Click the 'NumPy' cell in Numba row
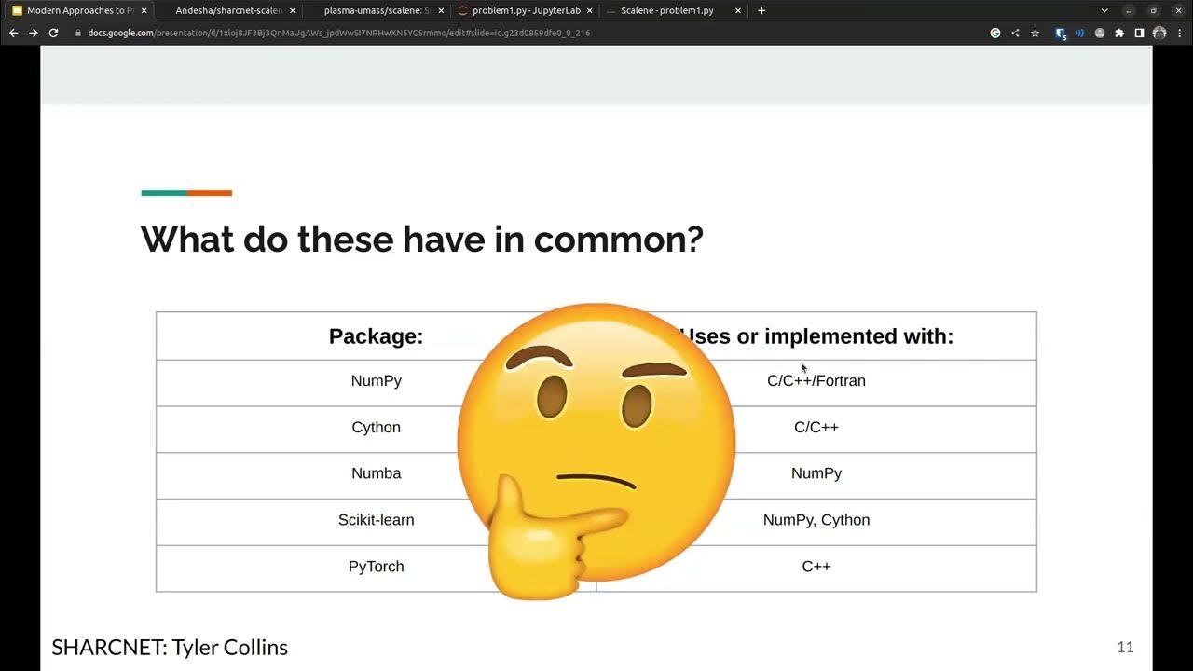Screen dimensions: 1193x671 tap(816, 473)
